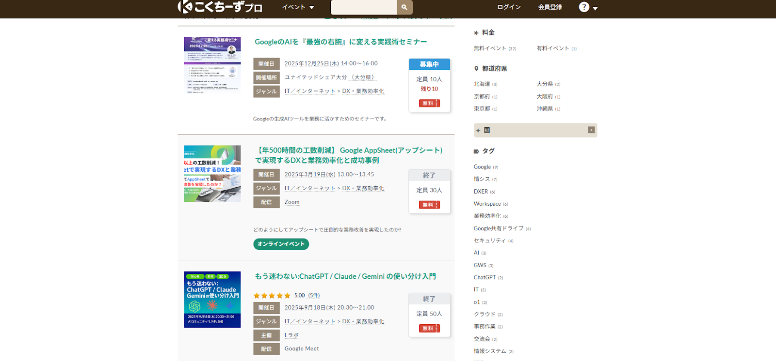The image size is (776, 361).
Task: Select the o1 tag
Action: pos(481,302)
